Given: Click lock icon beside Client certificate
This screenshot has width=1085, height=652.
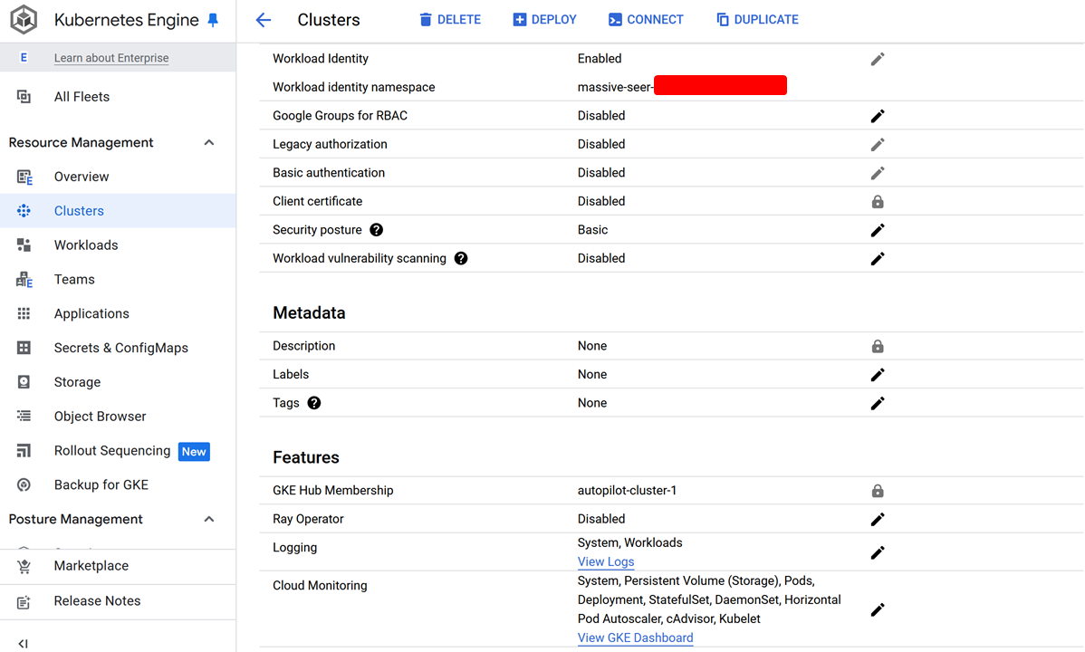Looking at the screenshot, I should pyautogui.click(x=878, y=201).
